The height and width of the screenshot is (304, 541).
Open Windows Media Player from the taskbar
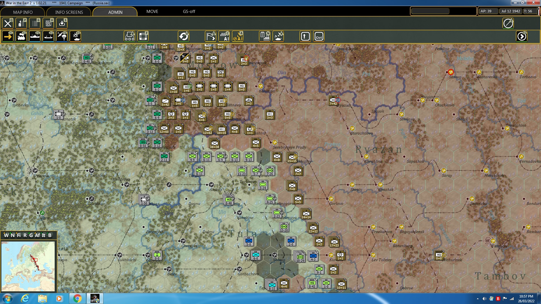point(59,298)
